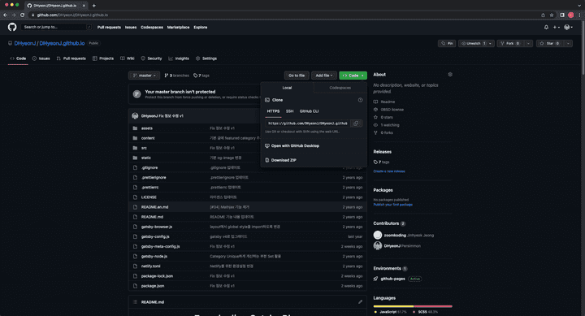Expand the star lists arrow
The height and width of the screenshot is (316, 585).
point(568,44)
